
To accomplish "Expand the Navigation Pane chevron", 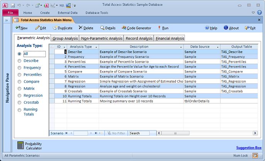I will pos(7,20).
